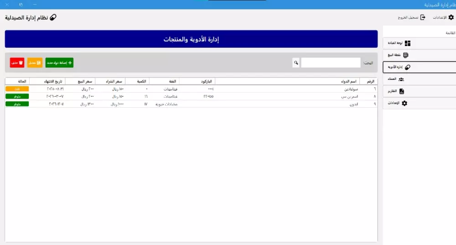Image resolution: width=456 pixels, height=245 pixels.
Task: Sort by the الباركود (barcode) column header
Action: 197,82
